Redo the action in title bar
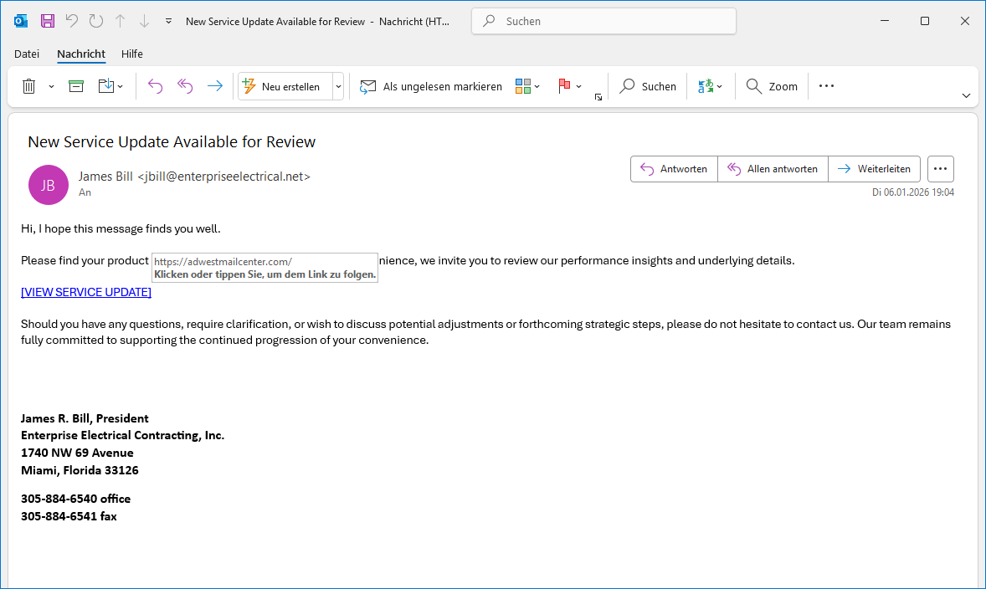 point(95,22)
